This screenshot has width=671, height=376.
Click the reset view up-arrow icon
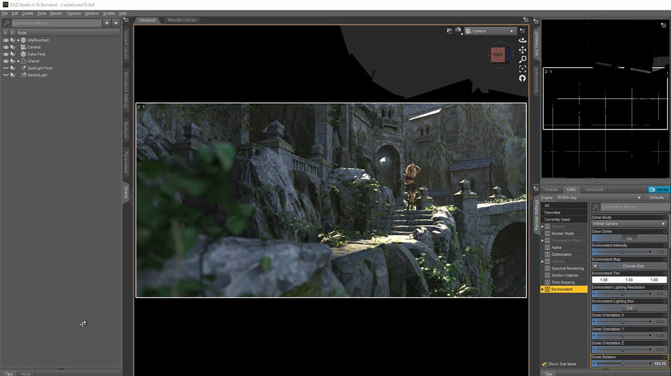point(522,78)
